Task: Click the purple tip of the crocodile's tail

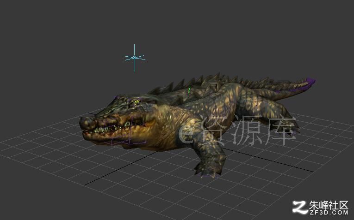Action: [x=311, y=82]
